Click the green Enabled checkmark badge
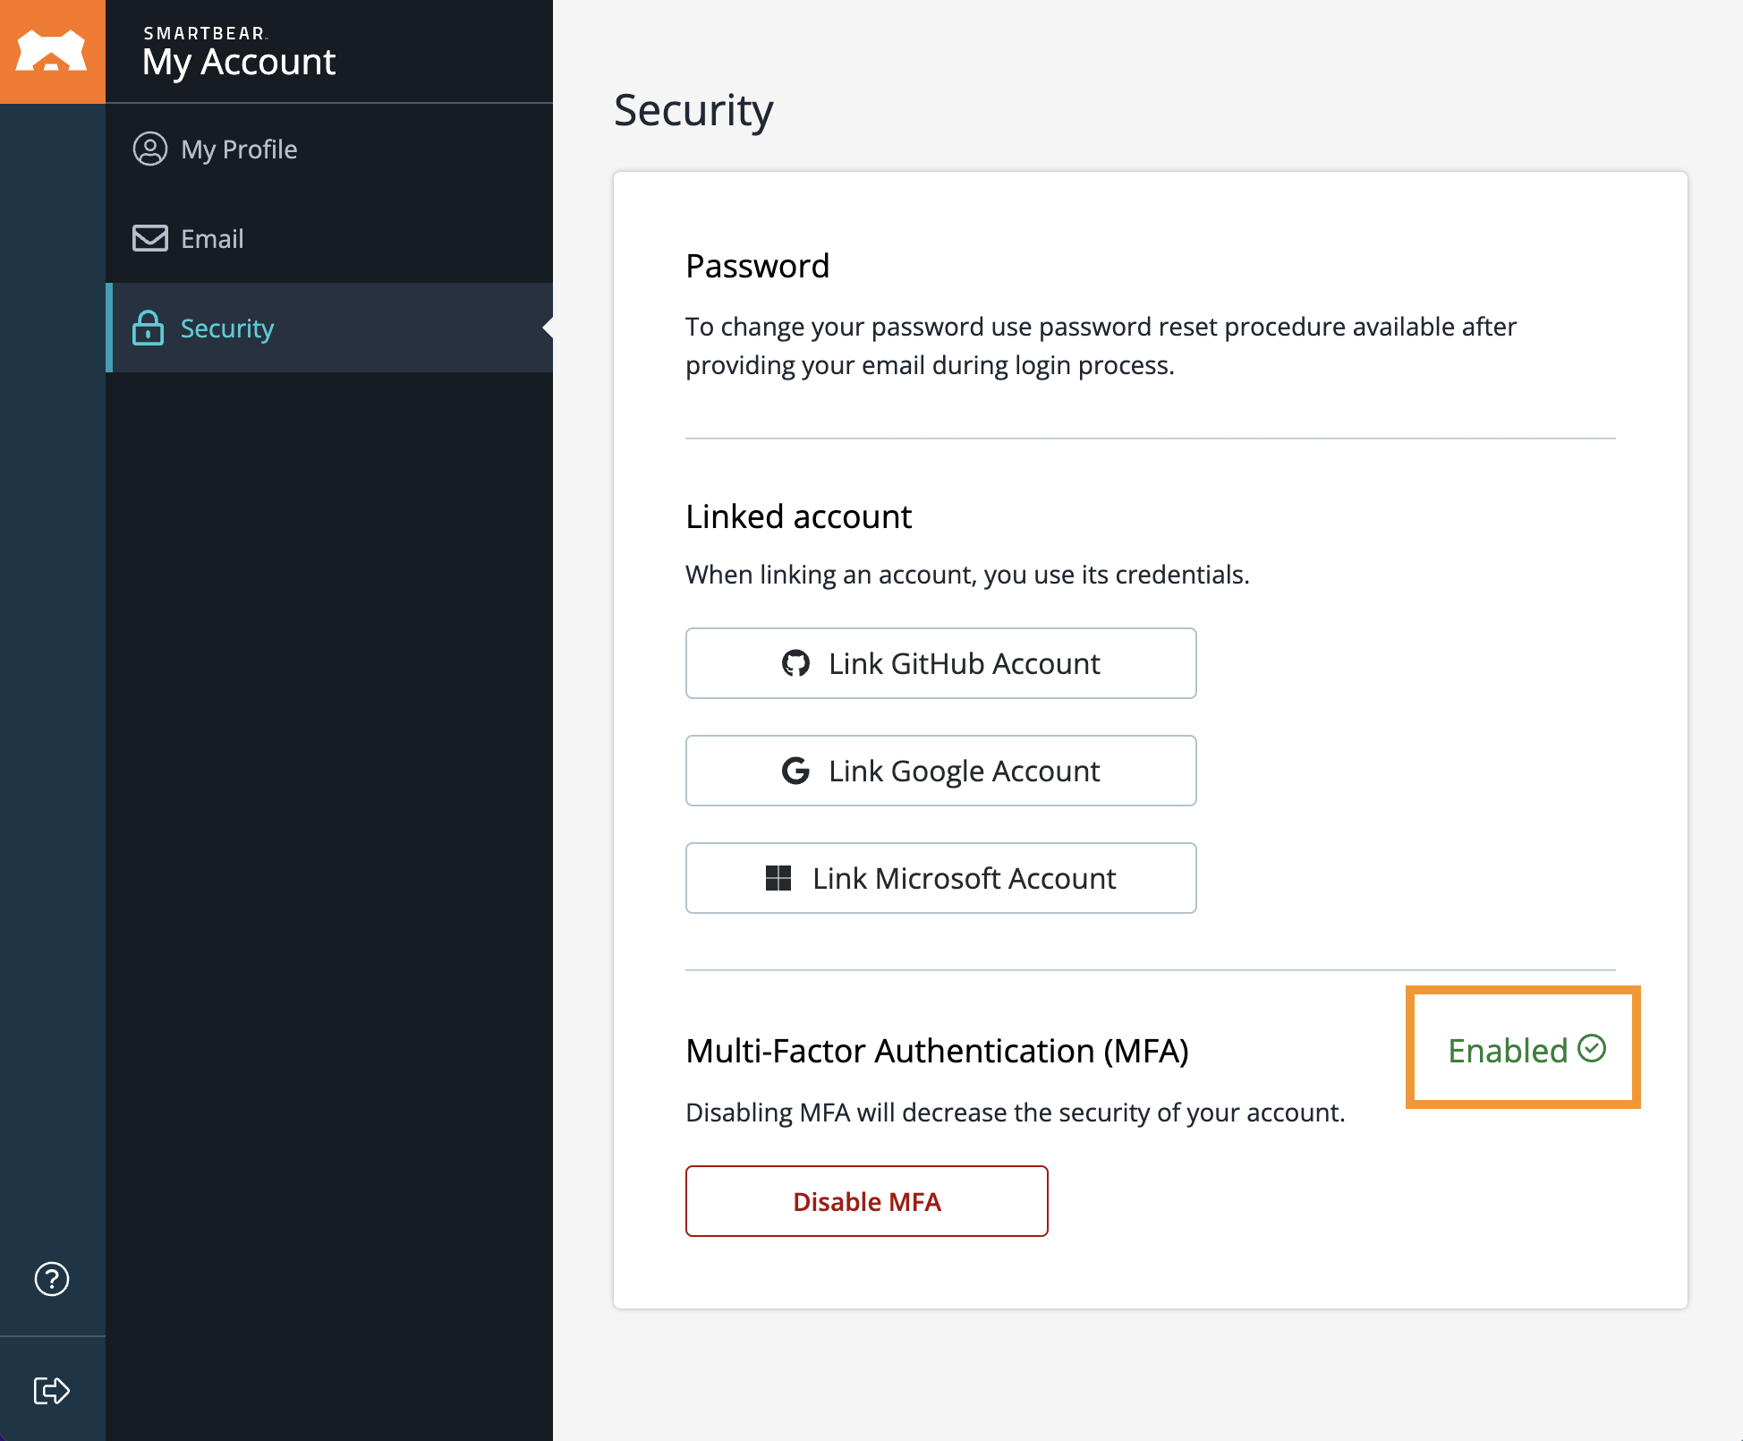This screenshot has height=1441, width=1743. (x=1592, y=1047)
